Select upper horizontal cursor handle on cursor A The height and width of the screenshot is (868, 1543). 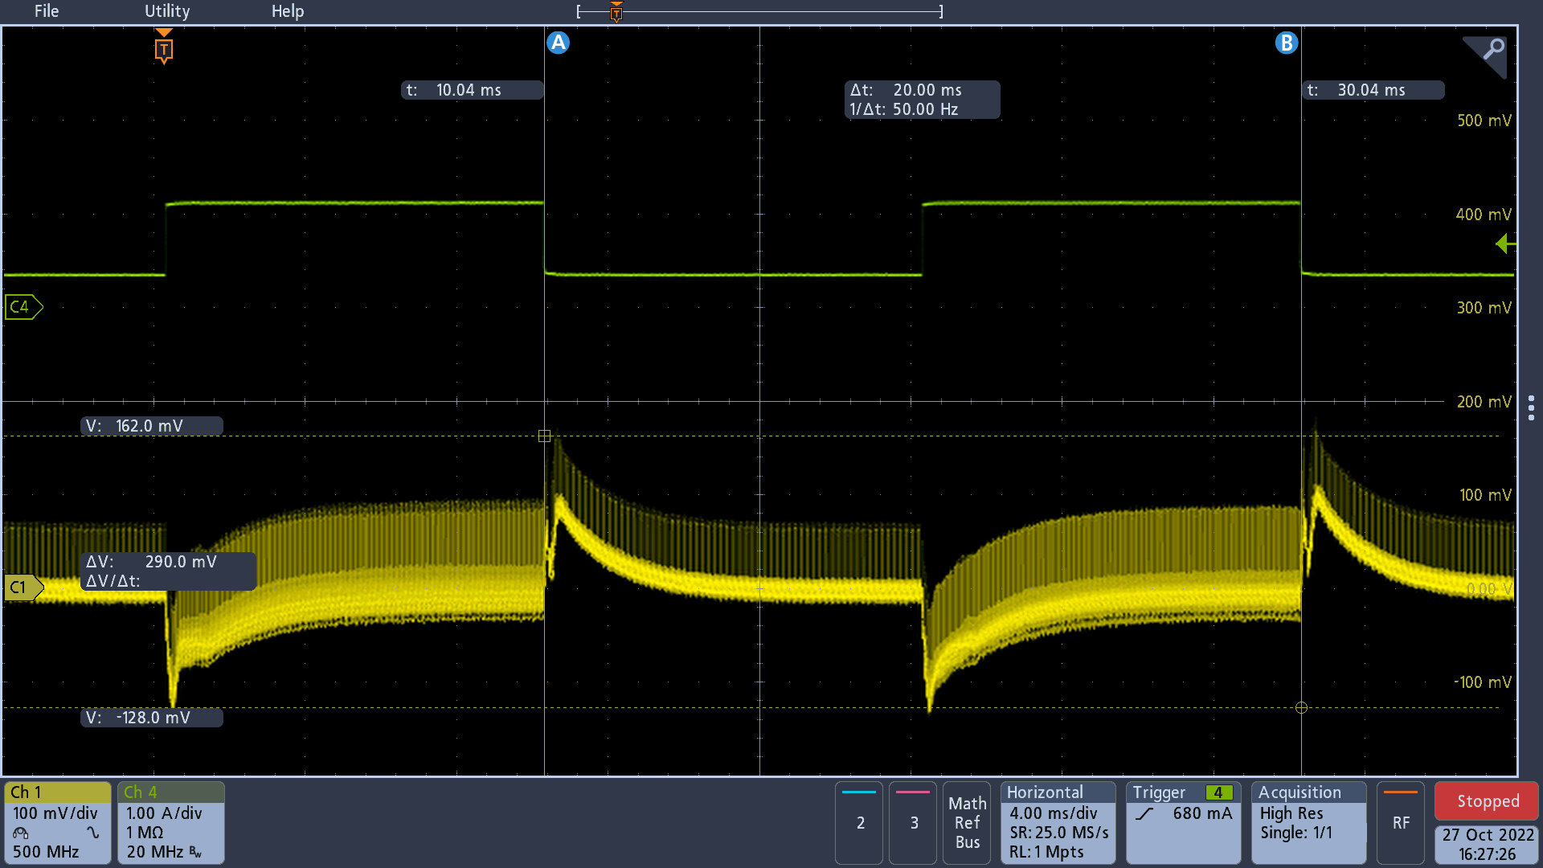pyautogui.click(x=544, y=436)
